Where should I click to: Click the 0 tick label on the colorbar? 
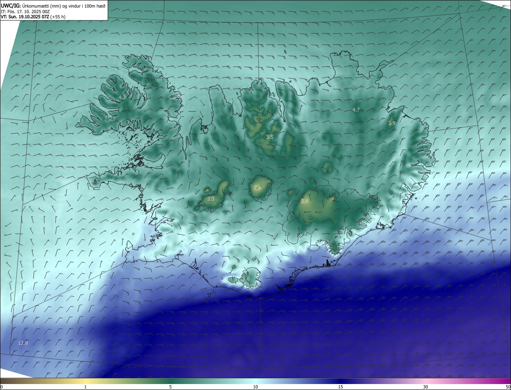[x=2, y=387]
